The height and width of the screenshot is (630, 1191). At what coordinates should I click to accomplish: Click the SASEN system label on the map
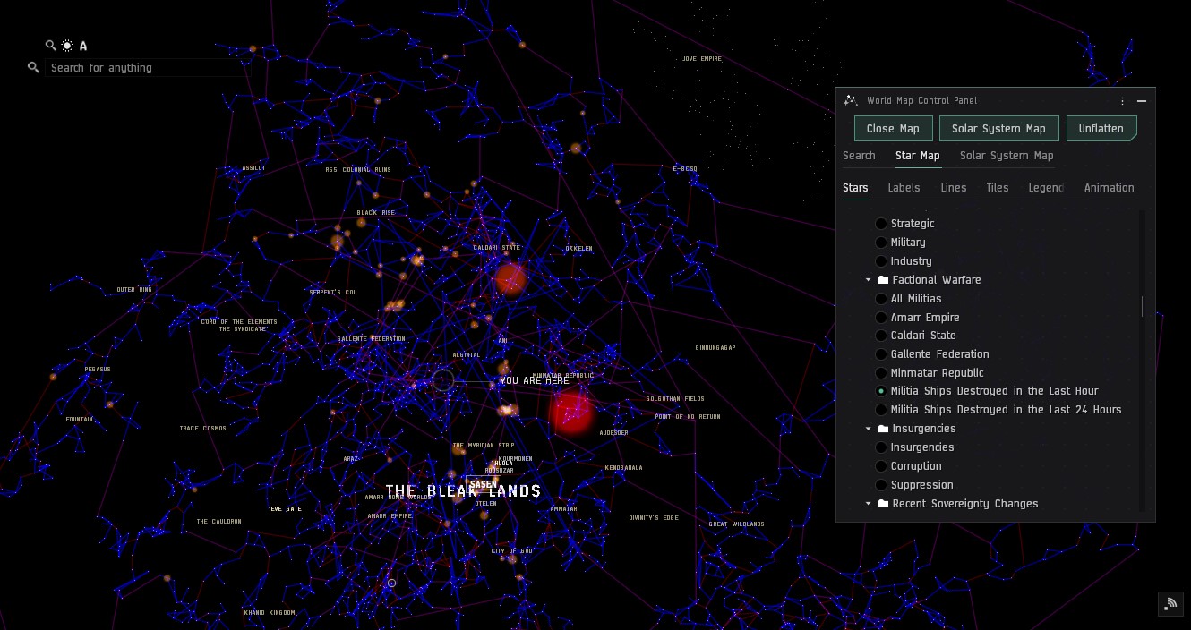[483, 484]
